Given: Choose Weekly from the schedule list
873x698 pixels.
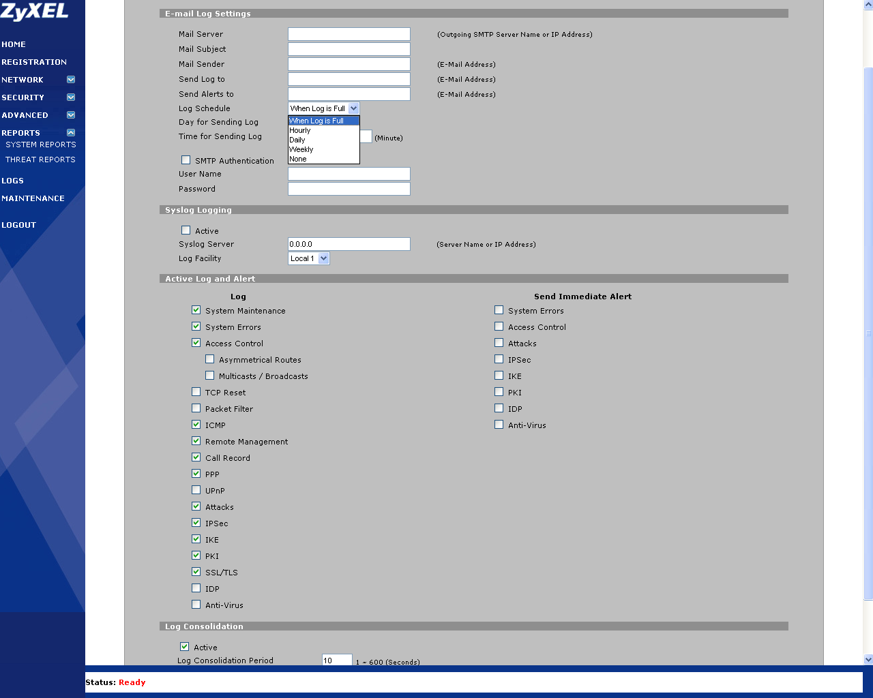Looking at the screenshot, I should [324, 149].
